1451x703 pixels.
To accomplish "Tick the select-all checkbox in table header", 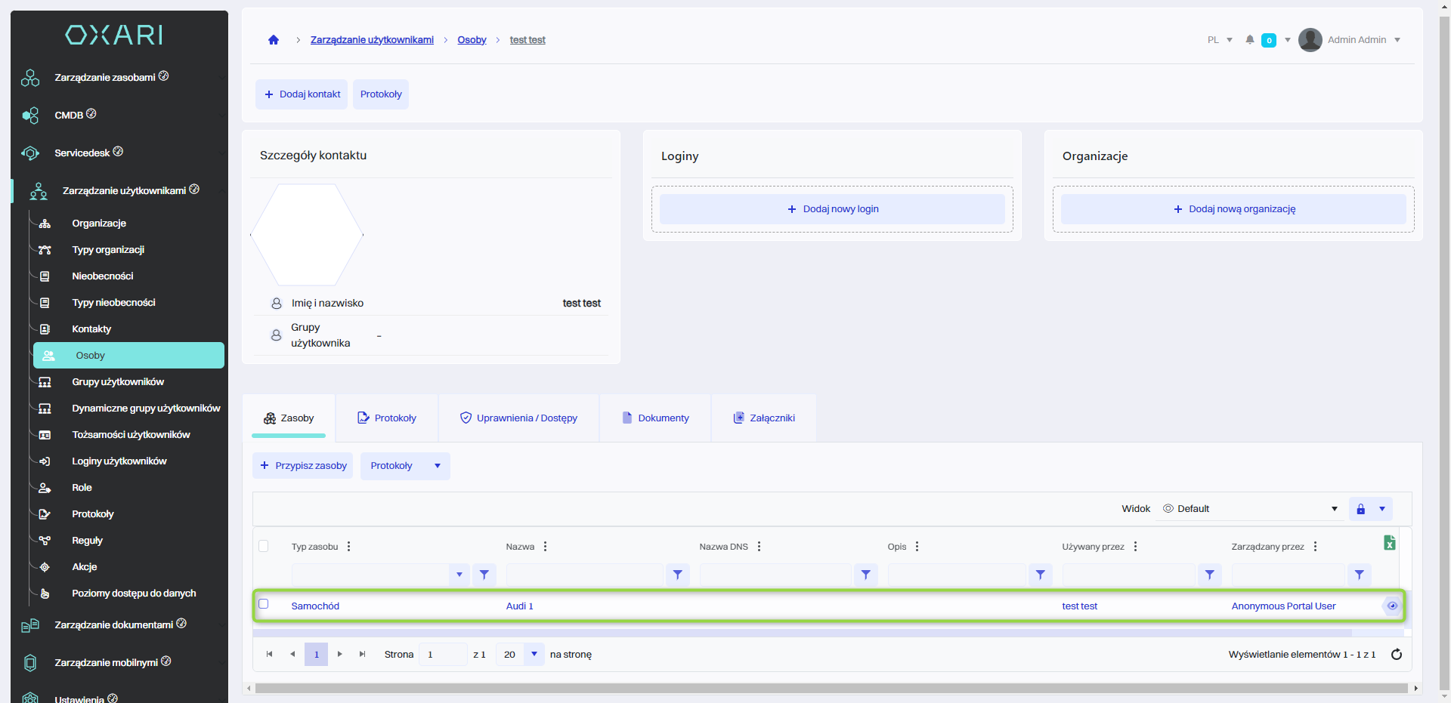I will pyautogui.click(x=264, y=547).
